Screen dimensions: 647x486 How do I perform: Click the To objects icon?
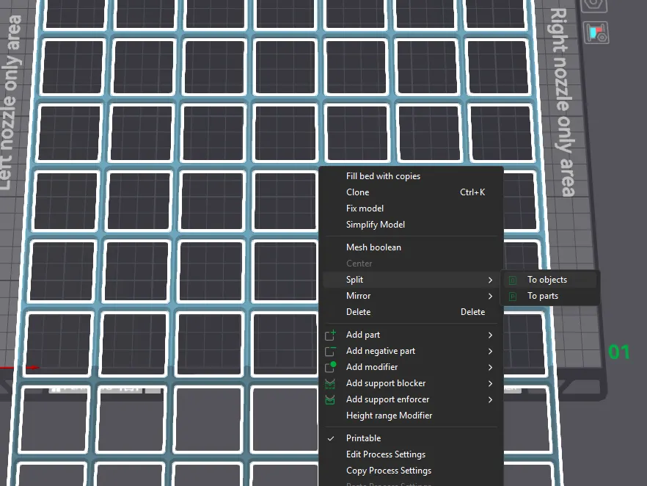pos(513,280)
